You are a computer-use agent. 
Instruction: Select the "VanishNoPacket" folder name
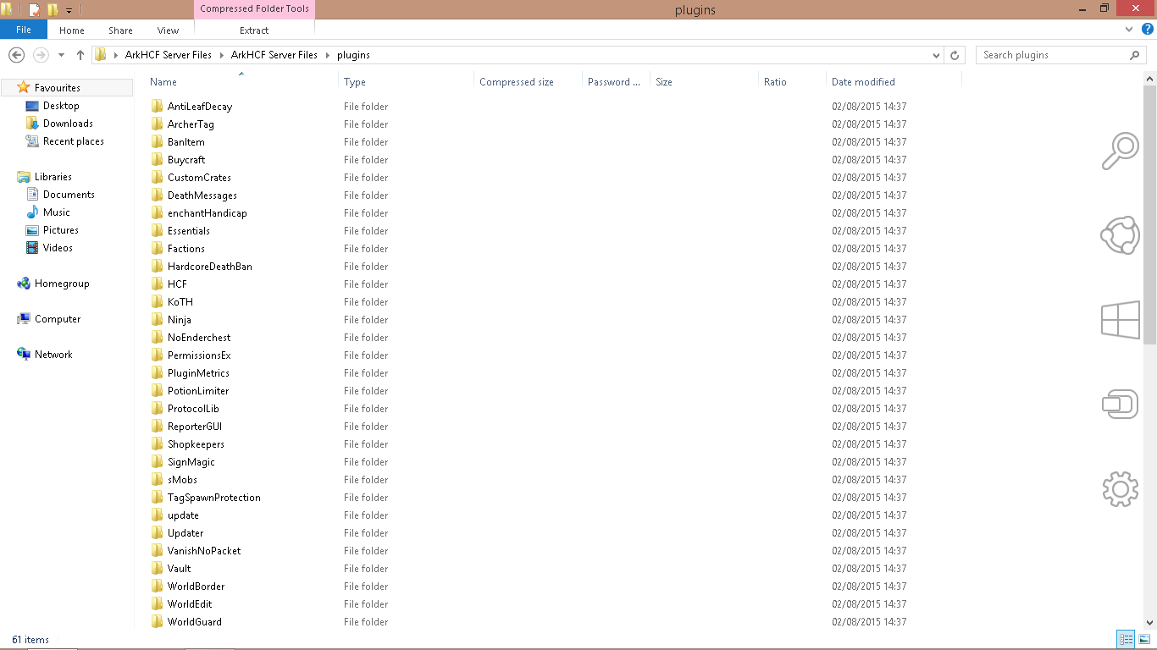click(x=204, y=551)
